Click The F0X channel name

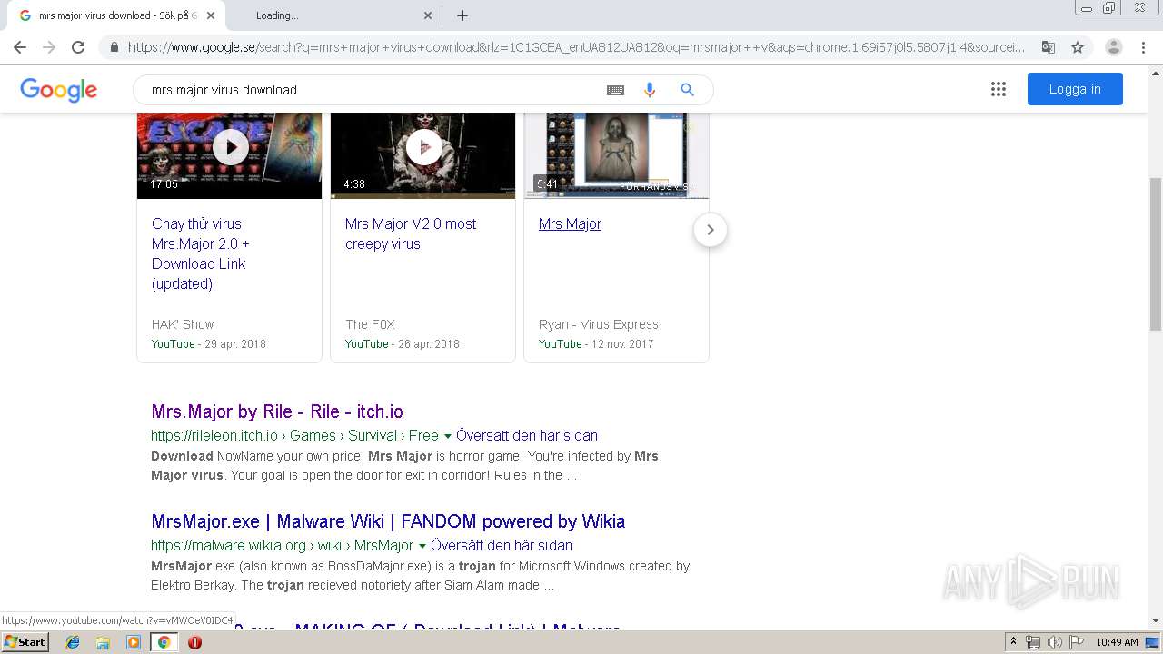[x=370, y=324]
